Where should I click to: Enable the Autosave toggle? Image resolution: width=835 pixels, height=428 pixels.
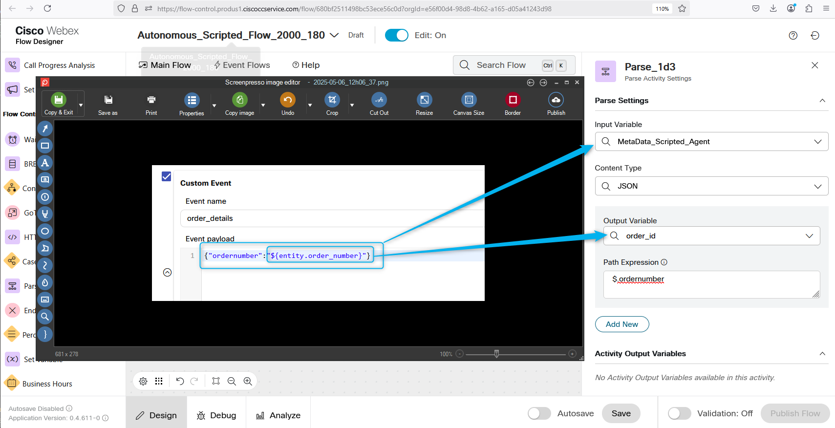[x=539, y=413]
